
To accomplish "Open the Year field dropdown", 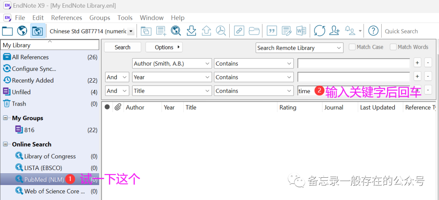I will pyautogui.click(x=172, y=77).
